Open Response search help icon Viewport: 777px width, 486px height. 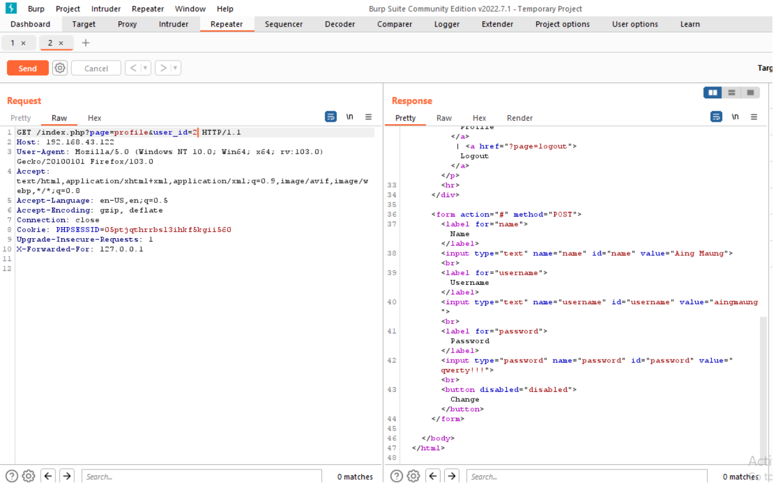click(396, 476)
